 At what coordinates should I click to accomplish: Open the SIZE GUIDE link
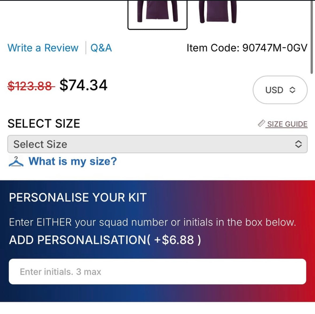tap(287, 124)
